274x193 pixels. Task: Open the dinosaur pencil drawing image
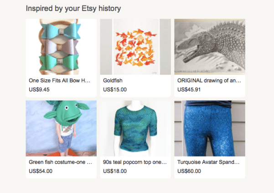[210, 46]
